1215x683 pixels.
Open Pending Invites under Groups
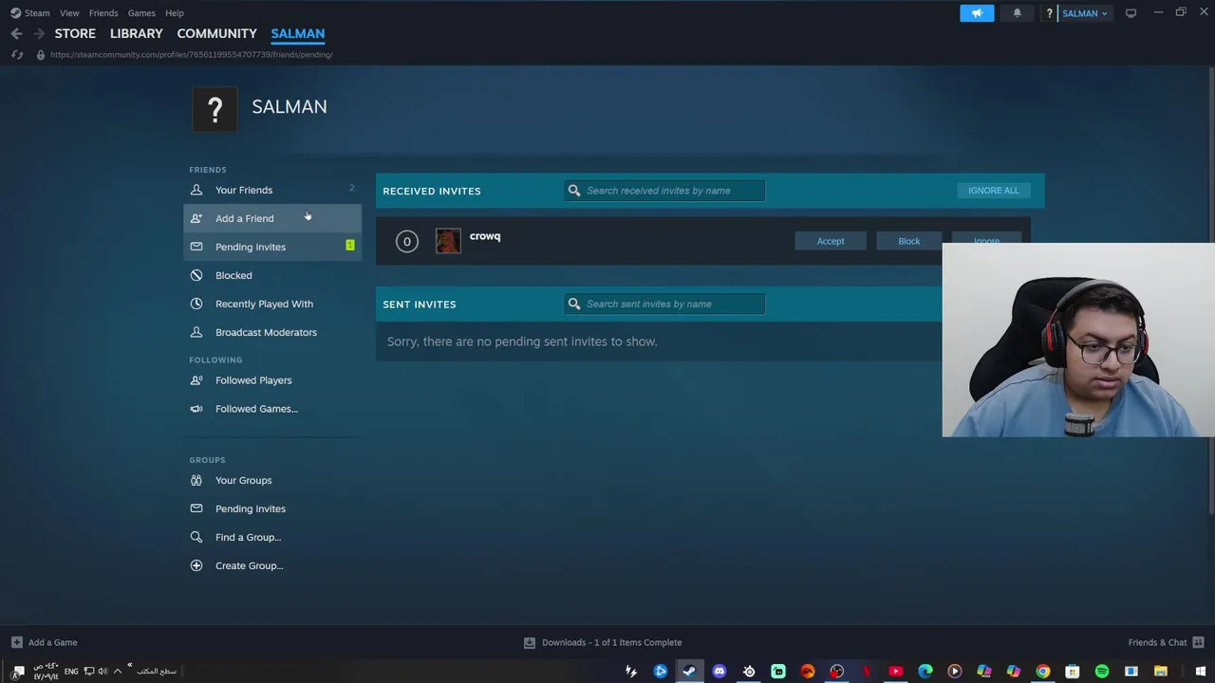(x=272, y=508)
